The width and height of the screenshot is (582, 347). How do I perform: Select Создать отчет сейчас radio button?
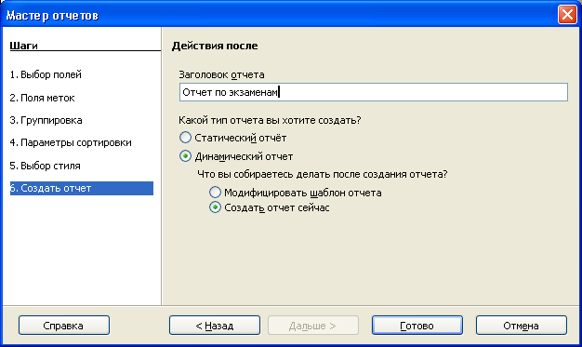(269, 207)
